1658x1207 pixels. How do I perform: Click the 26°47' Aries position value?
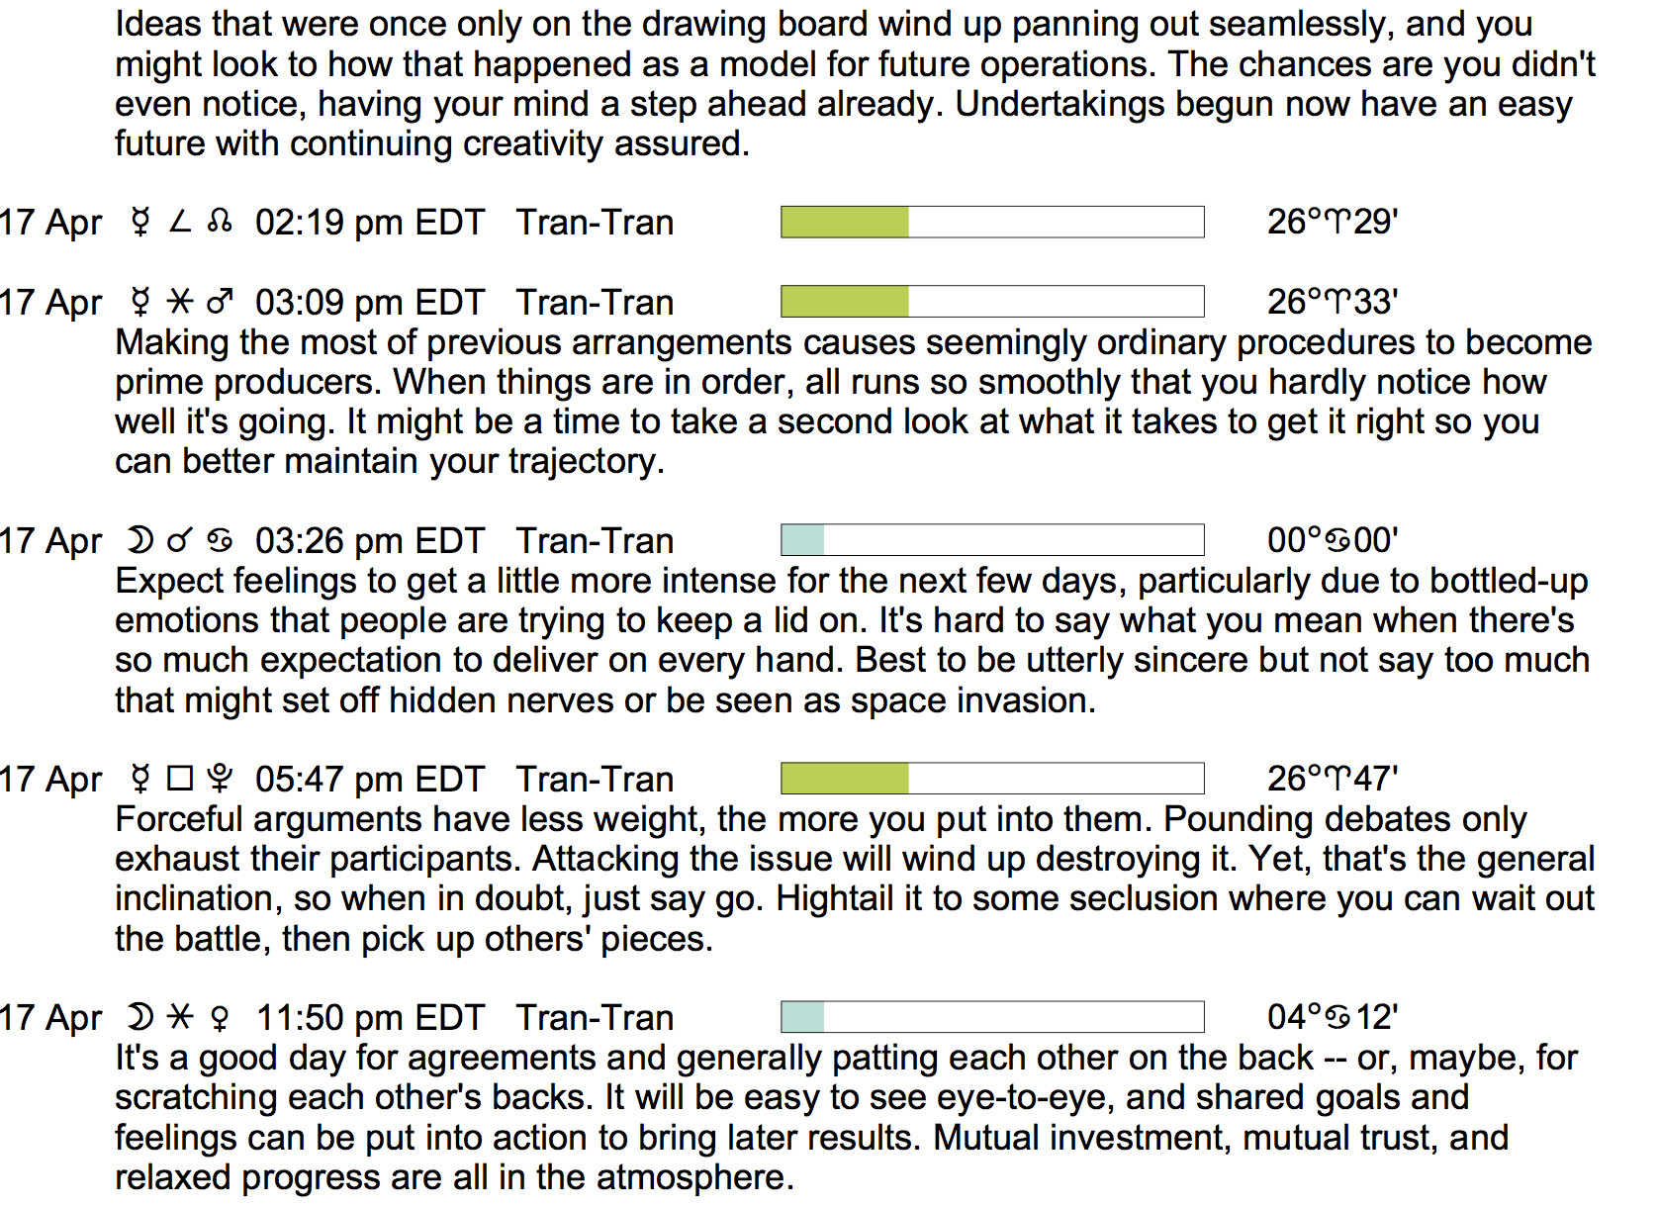[1333, 780]
